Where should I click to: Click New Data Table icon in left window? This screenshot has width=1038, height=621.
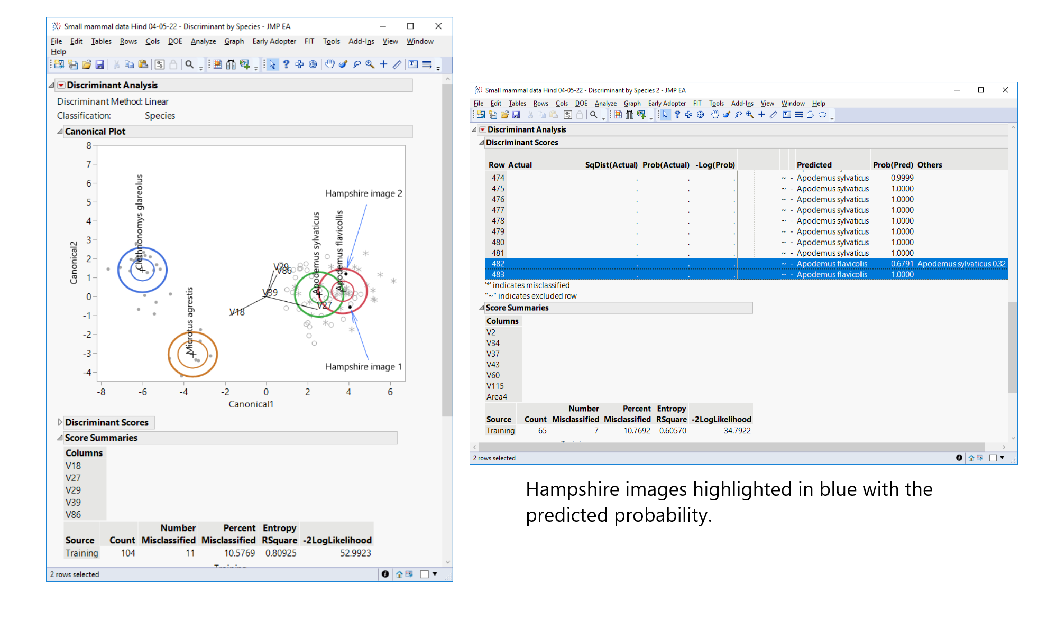pyautogui.click(x=59, y=64)
